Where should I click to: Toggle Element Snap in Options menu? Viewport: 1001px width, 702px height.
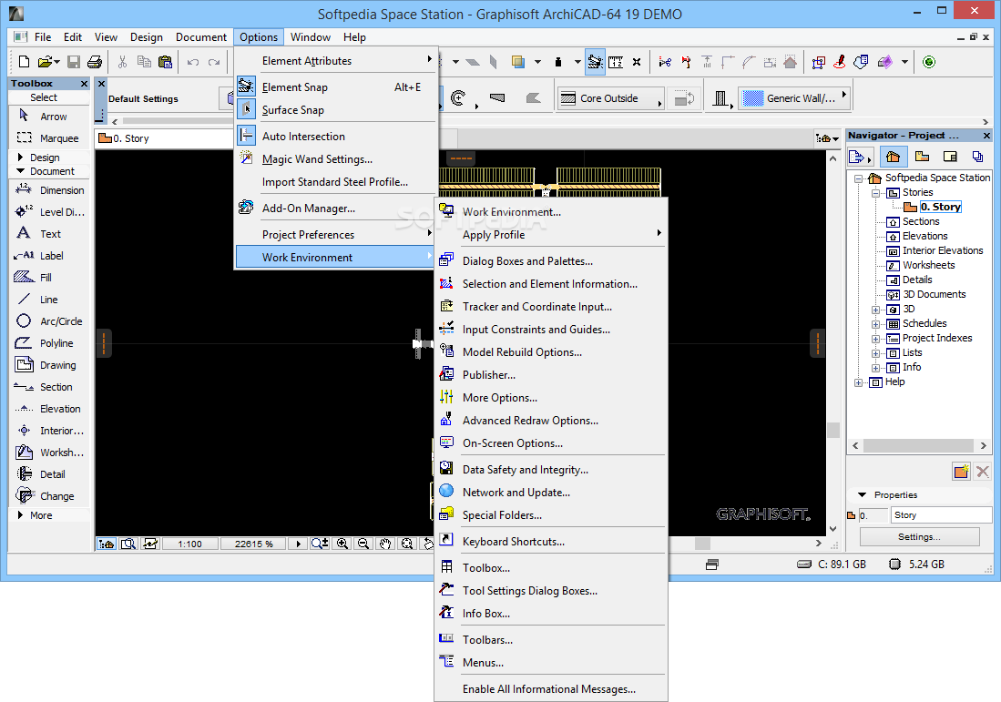click(336, 86)
